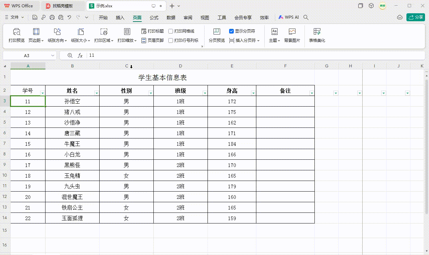Click the search magnifier beside WPS AI
The height and width of the screenshot is (255, 429).
point(306,17)
